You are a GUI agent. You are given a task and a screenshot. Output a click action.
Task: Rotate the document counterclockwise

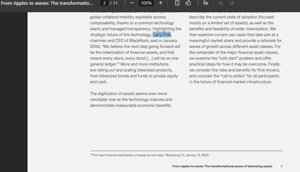tap(188, 3)
